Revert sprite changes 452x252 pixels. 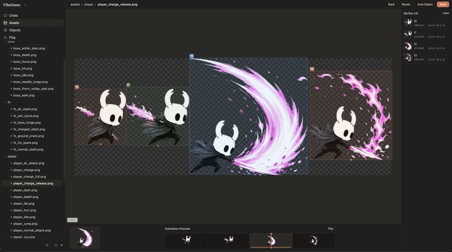(406, 5)
